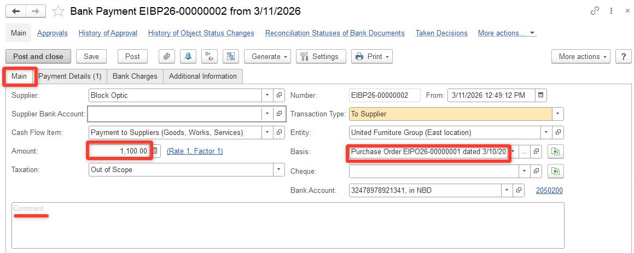
Task: Open the Cash Flow Item dropdown
Action: (x=267, y=132)
